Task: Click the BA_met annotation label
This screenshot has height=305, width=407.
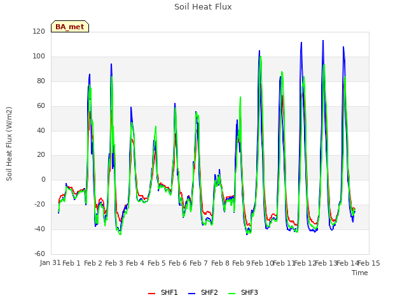Action: [x=70, y=27]
